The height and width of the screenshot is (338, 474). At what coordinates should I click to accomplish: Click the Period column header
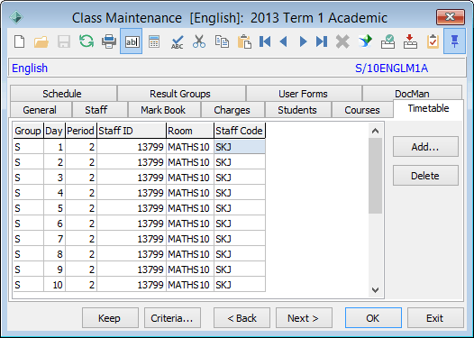(x=81, y=131)
